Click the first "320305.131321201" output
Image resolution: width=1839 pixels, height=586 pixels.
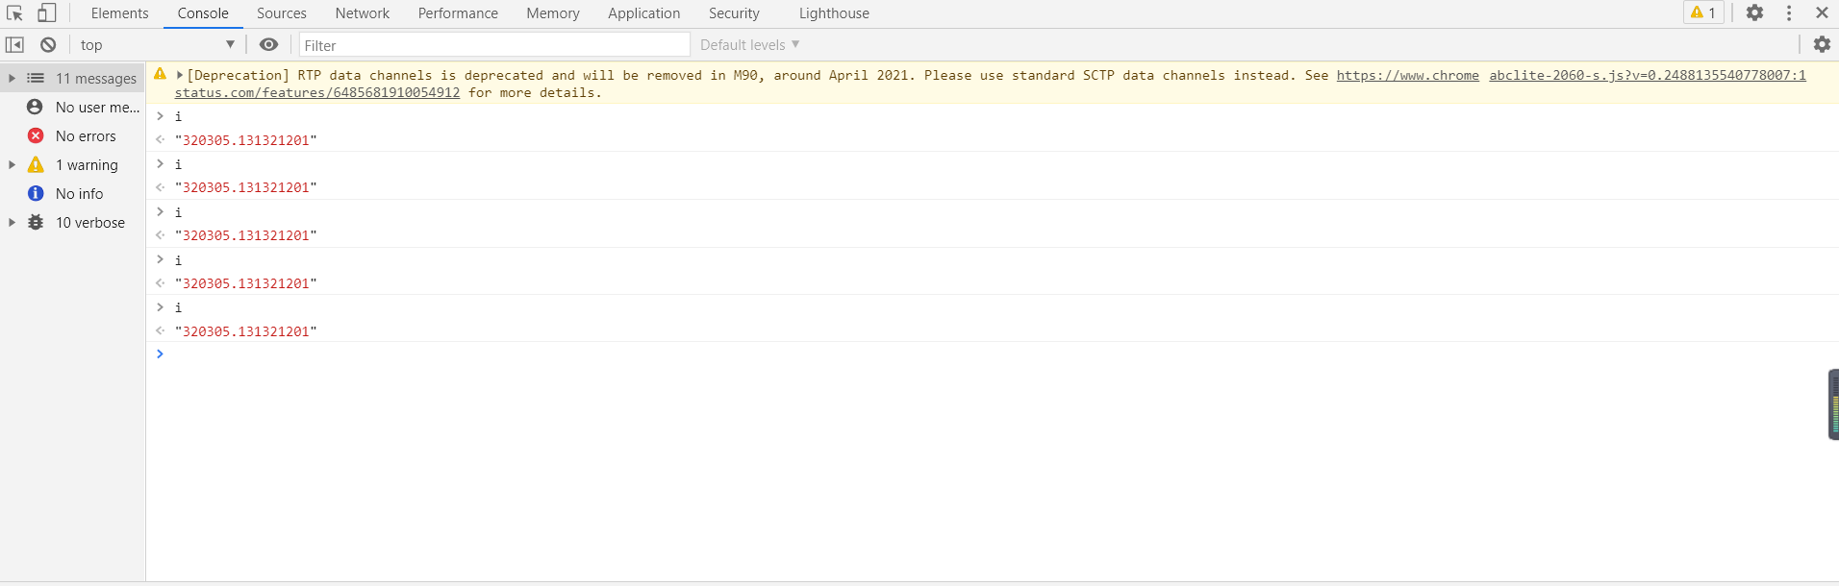click(x=246, y=140)
